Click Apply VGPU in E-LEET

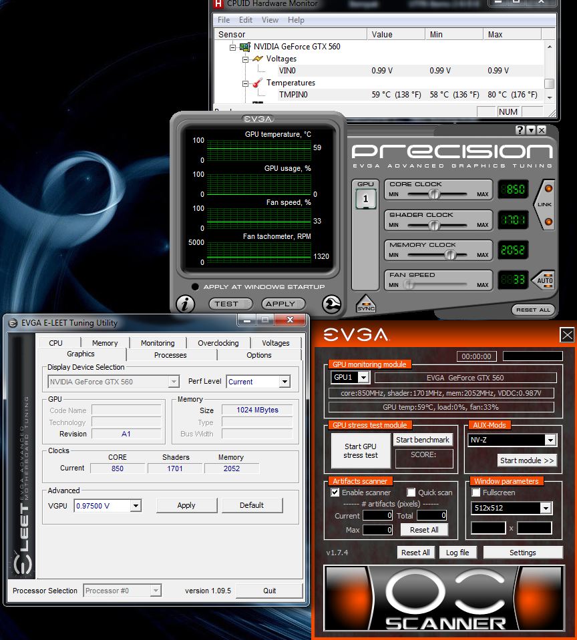click(186, 505)
